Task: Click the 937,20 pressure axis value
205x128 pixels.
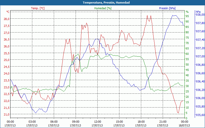Action: click(200, 48)
